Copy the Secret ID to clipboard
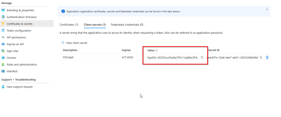 tap(261, 58)
